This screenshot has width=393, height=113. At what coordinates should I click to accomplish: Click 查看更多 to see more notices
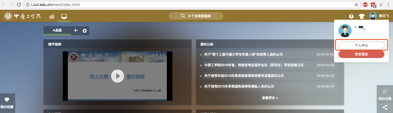(x=270, y=98)
